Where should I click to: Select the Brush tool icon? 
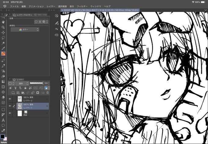point(3,66)
